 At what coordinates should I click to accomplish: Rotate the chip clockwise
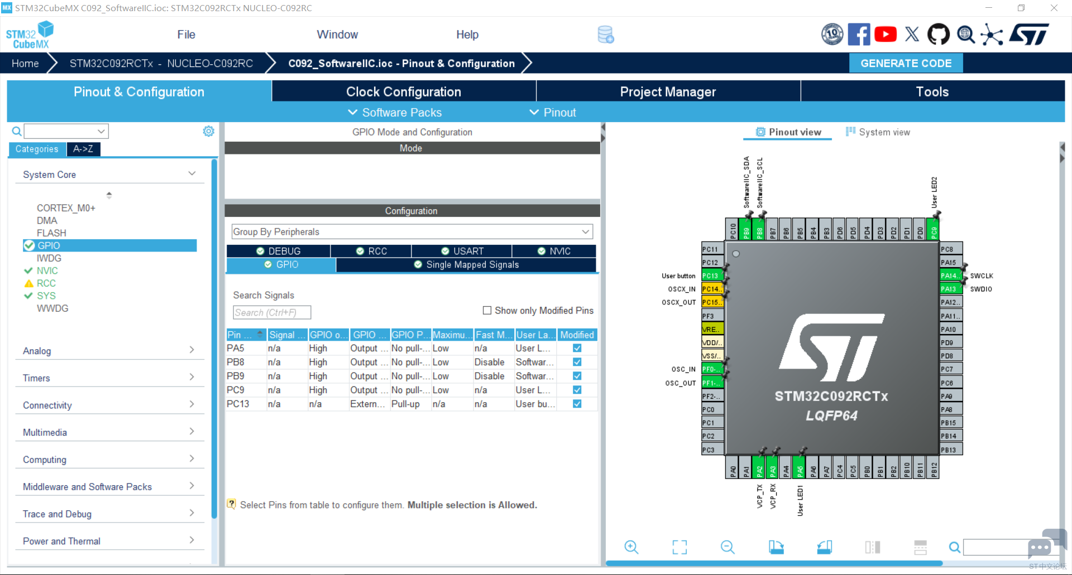(x=776, y=547)
